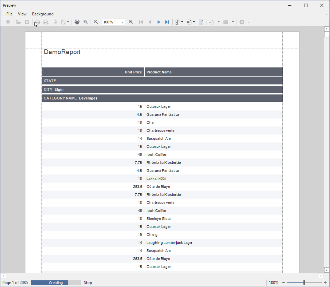Click the Zoom Out magnifier icon
Image resolution: width=330 pixels, height=287 pixels.
pos(96,22)
